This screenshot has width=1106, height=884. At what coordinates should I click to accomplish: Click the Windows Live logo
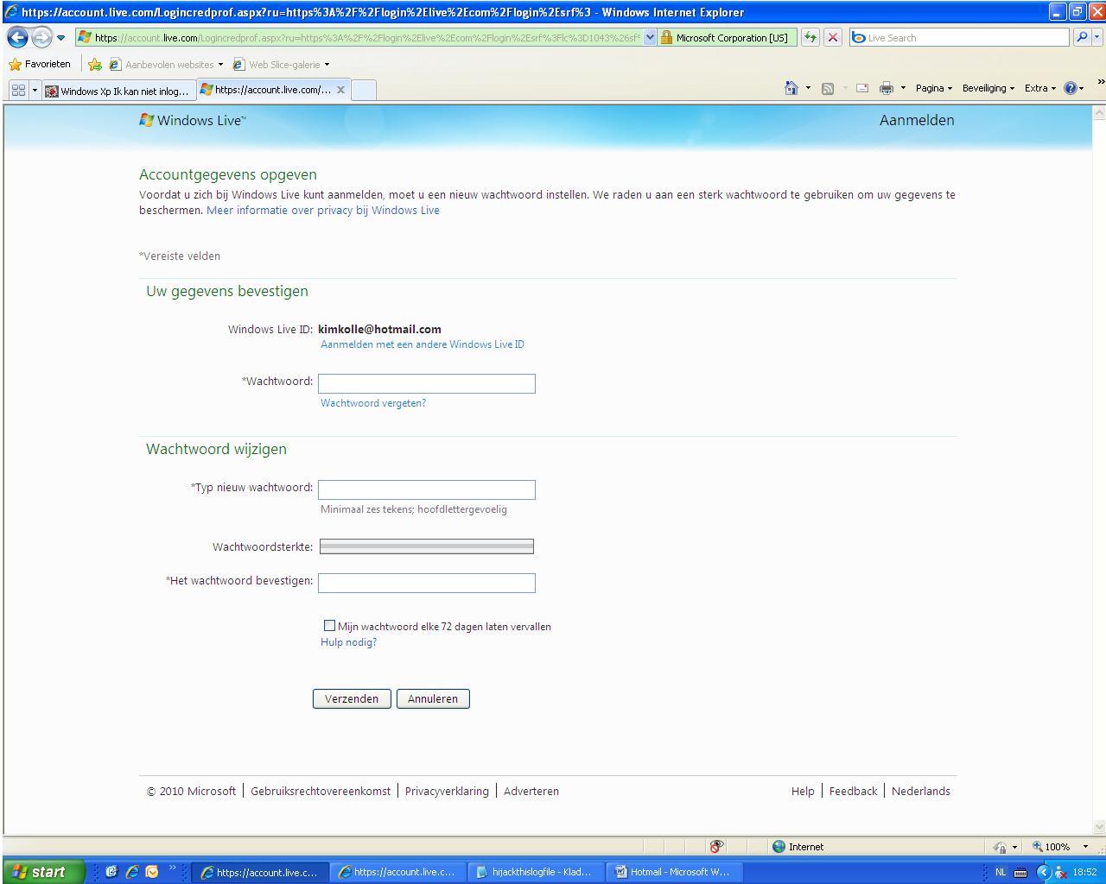[x=193, y=121]
